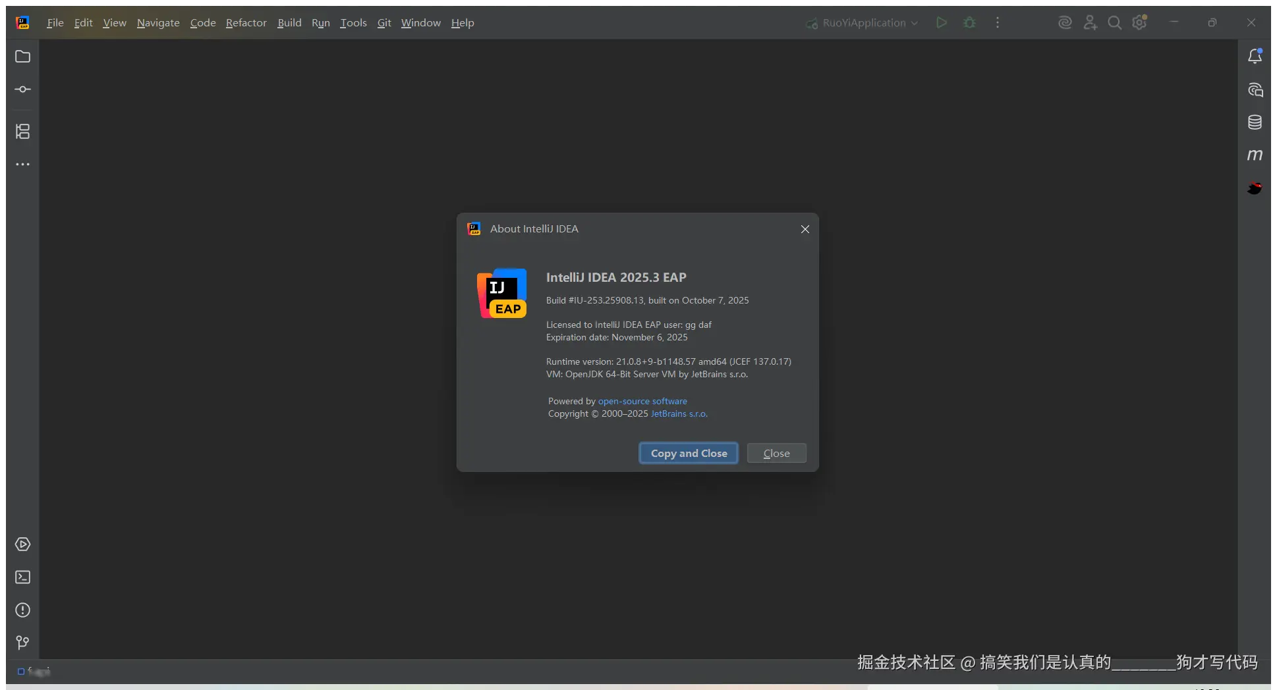Viewport: 1277px width, 690px height.
Task: Open the Problems tool window
Action: (x=22, y=610)
